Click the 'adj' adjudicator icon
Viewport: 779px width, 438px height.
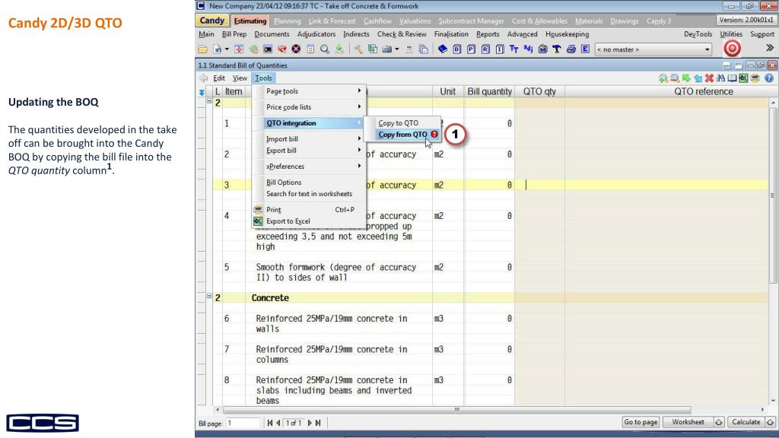coord(528,49)
